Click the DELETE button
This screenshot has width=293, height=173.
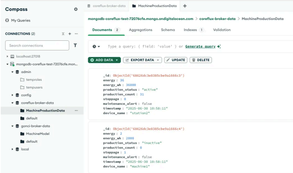pos(201,60)
